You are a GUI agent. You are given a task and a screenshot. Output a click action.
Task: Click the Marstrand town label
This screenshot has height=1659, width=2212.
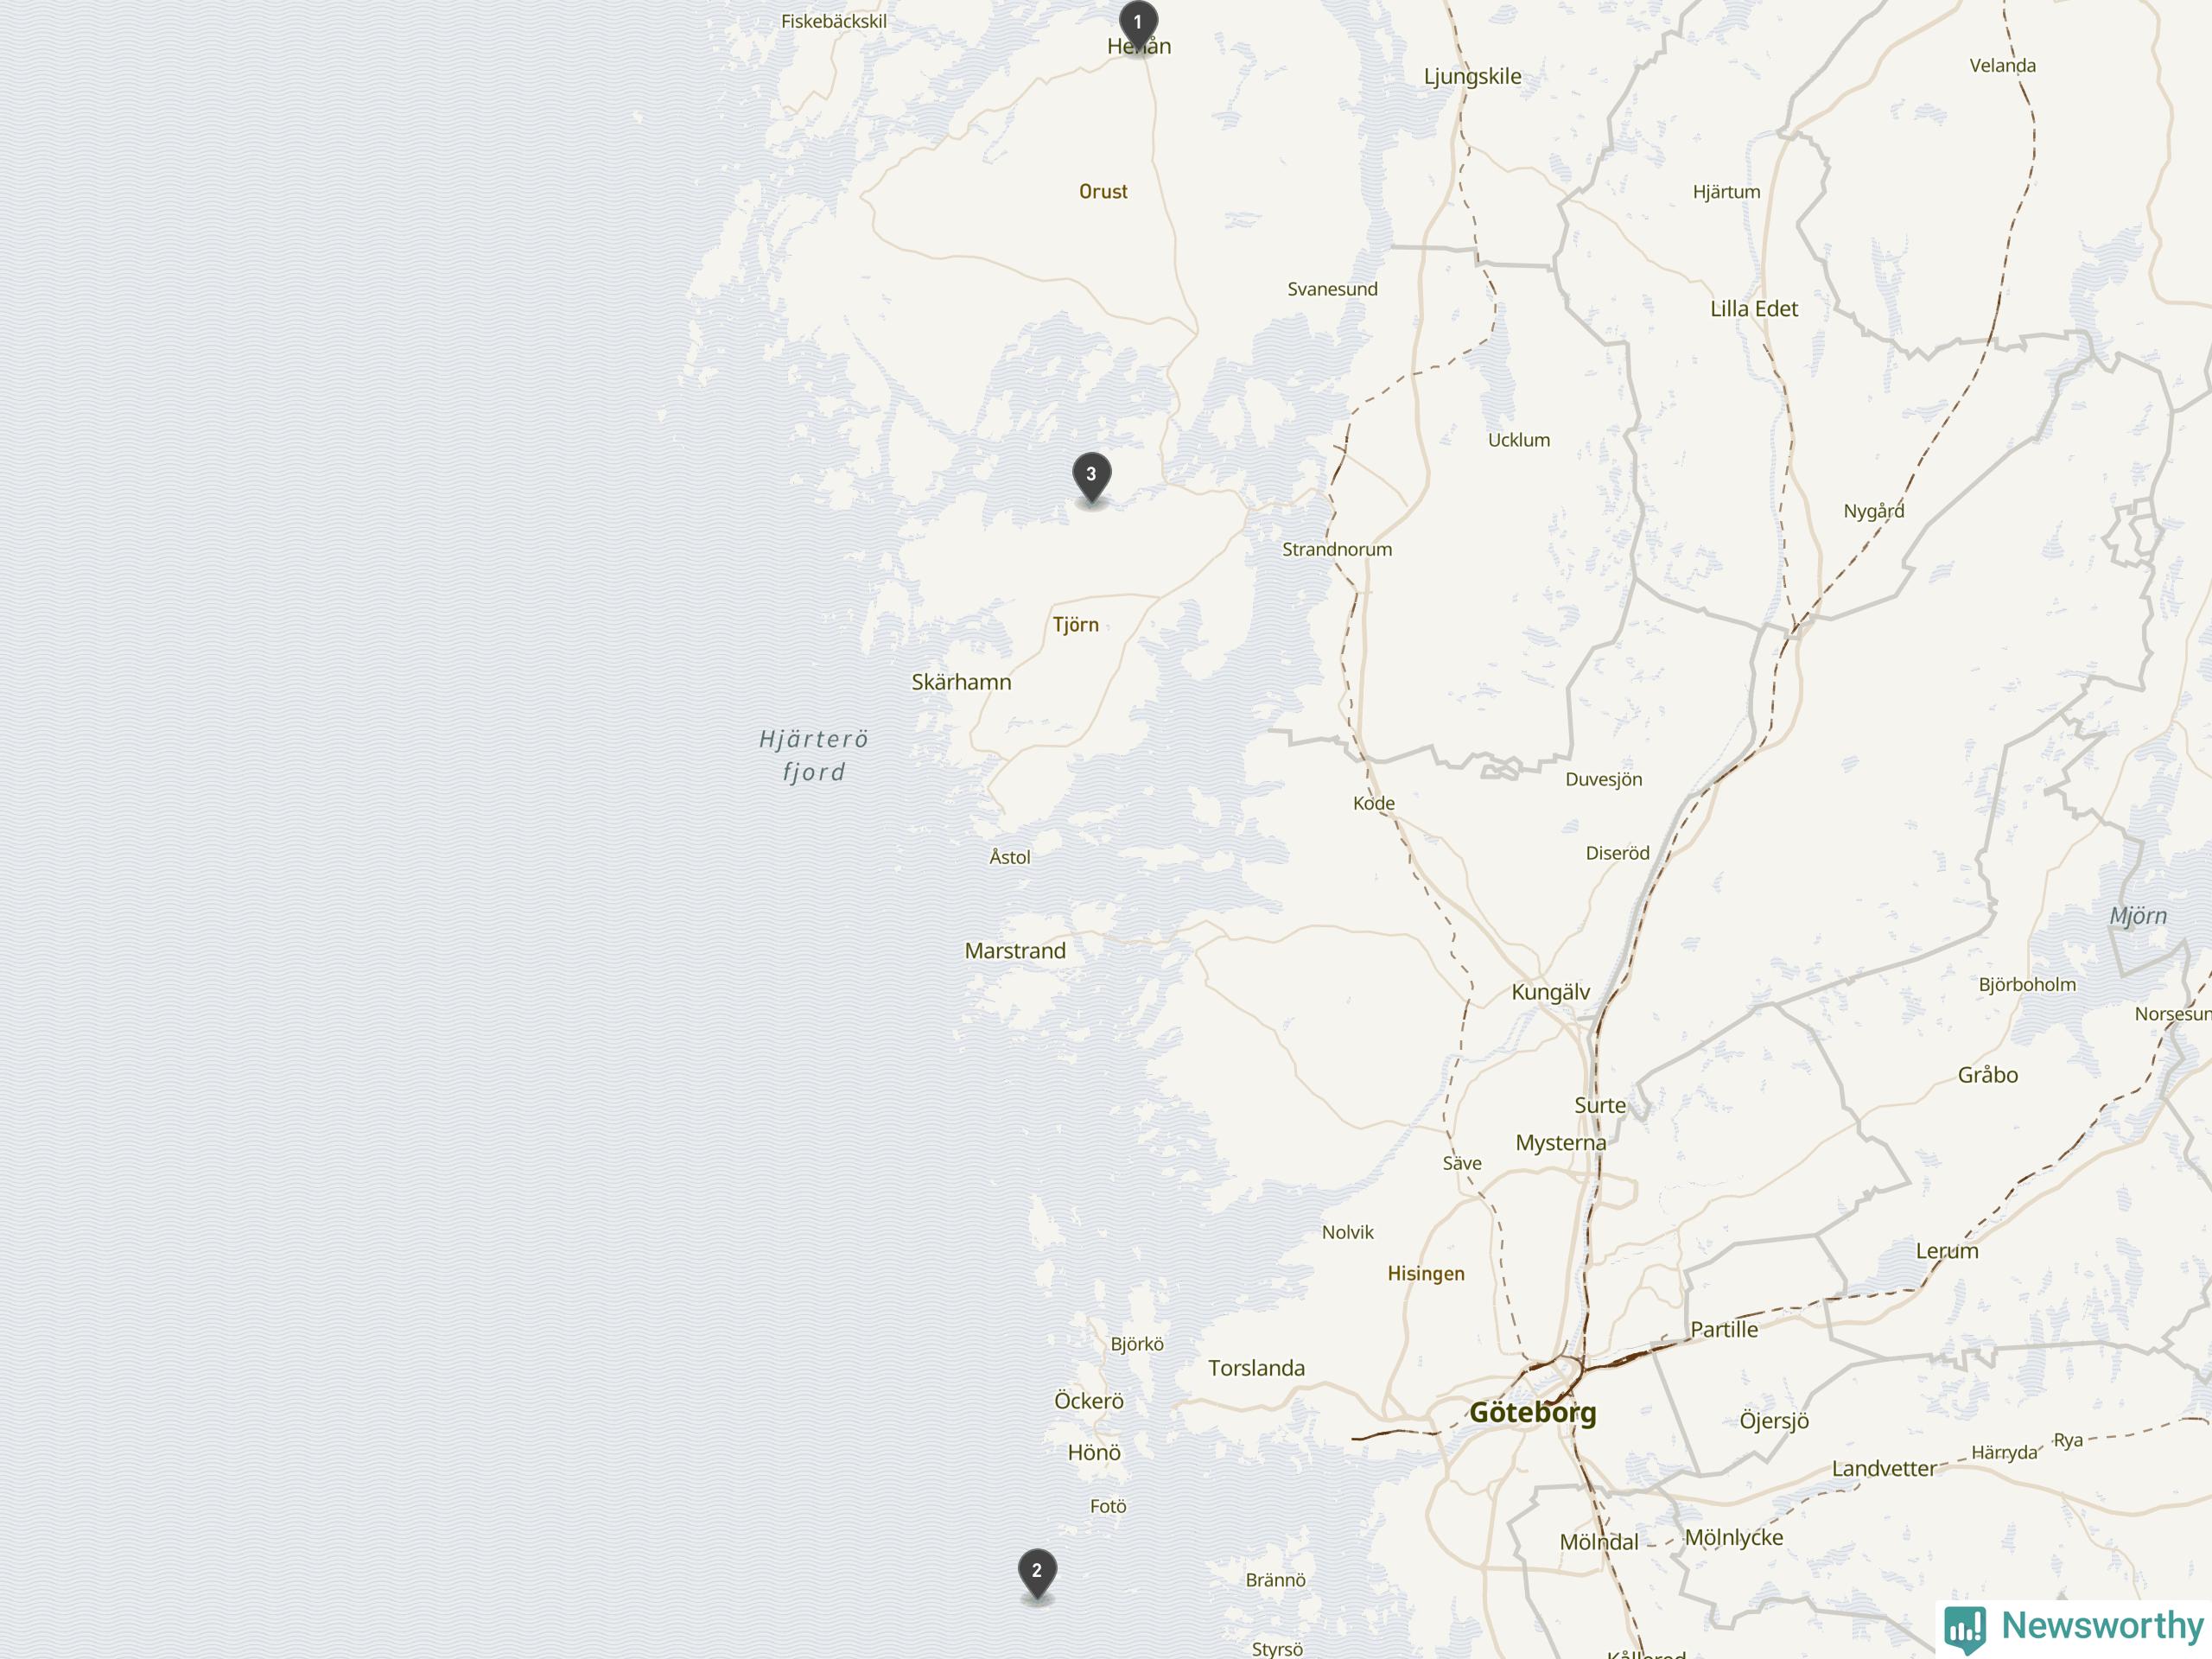[1015, 951]
